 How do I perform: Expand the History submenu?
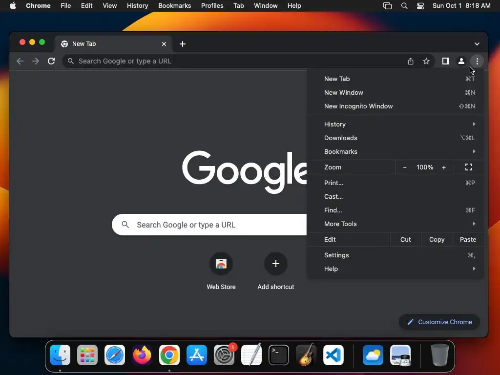coord(396,125)
